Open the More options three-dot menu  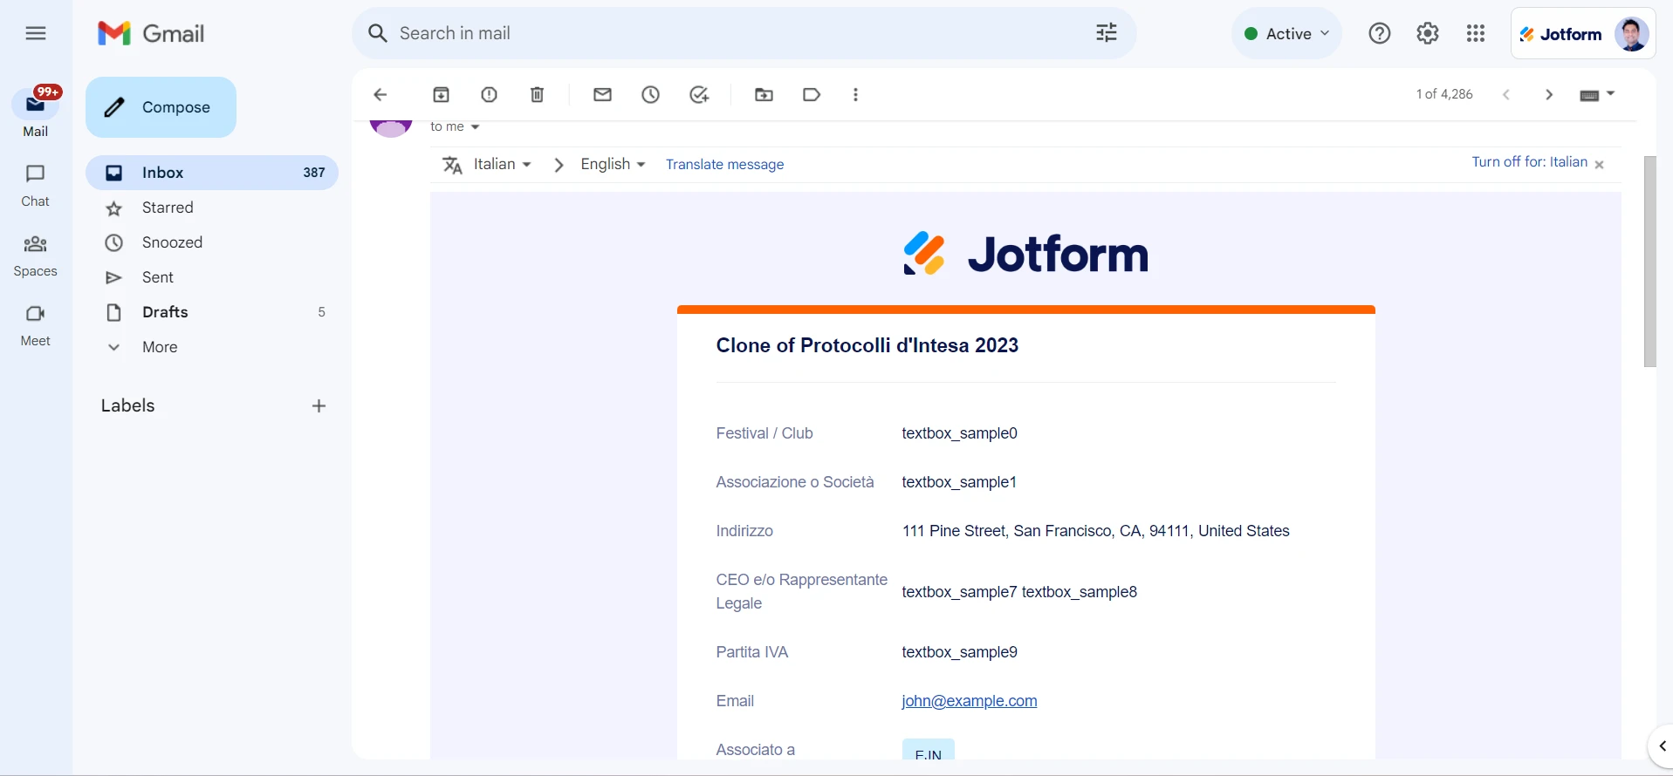coord(855,95)
